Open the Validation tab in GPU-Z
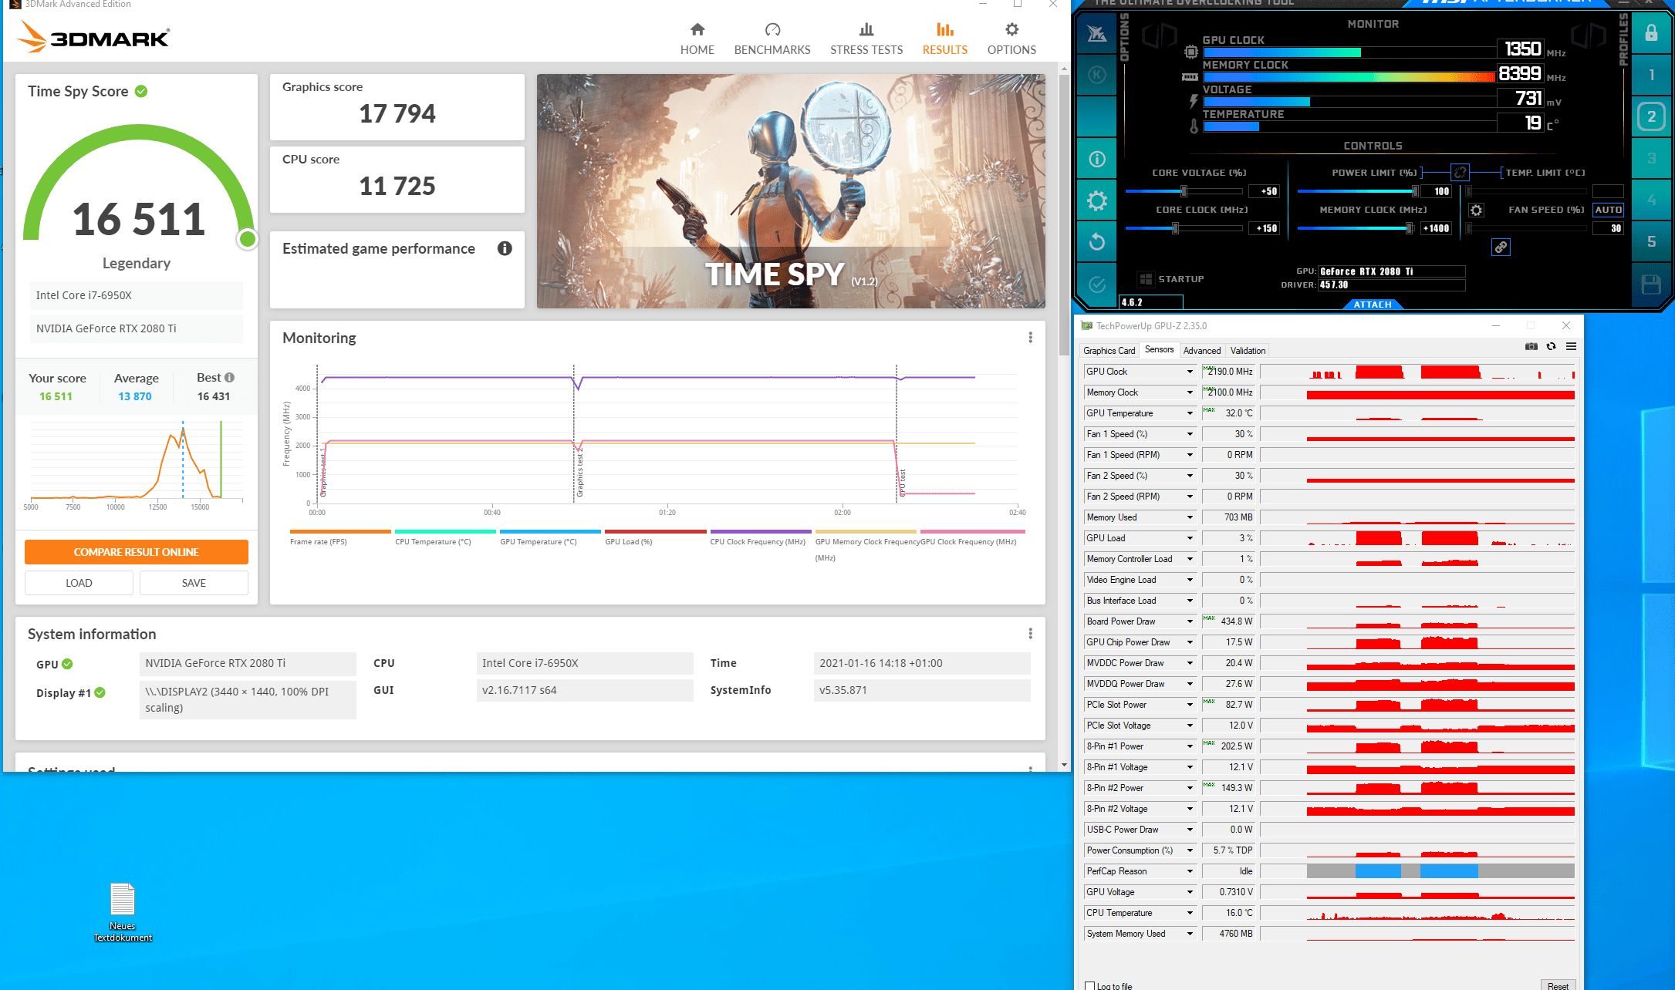 1248,351
